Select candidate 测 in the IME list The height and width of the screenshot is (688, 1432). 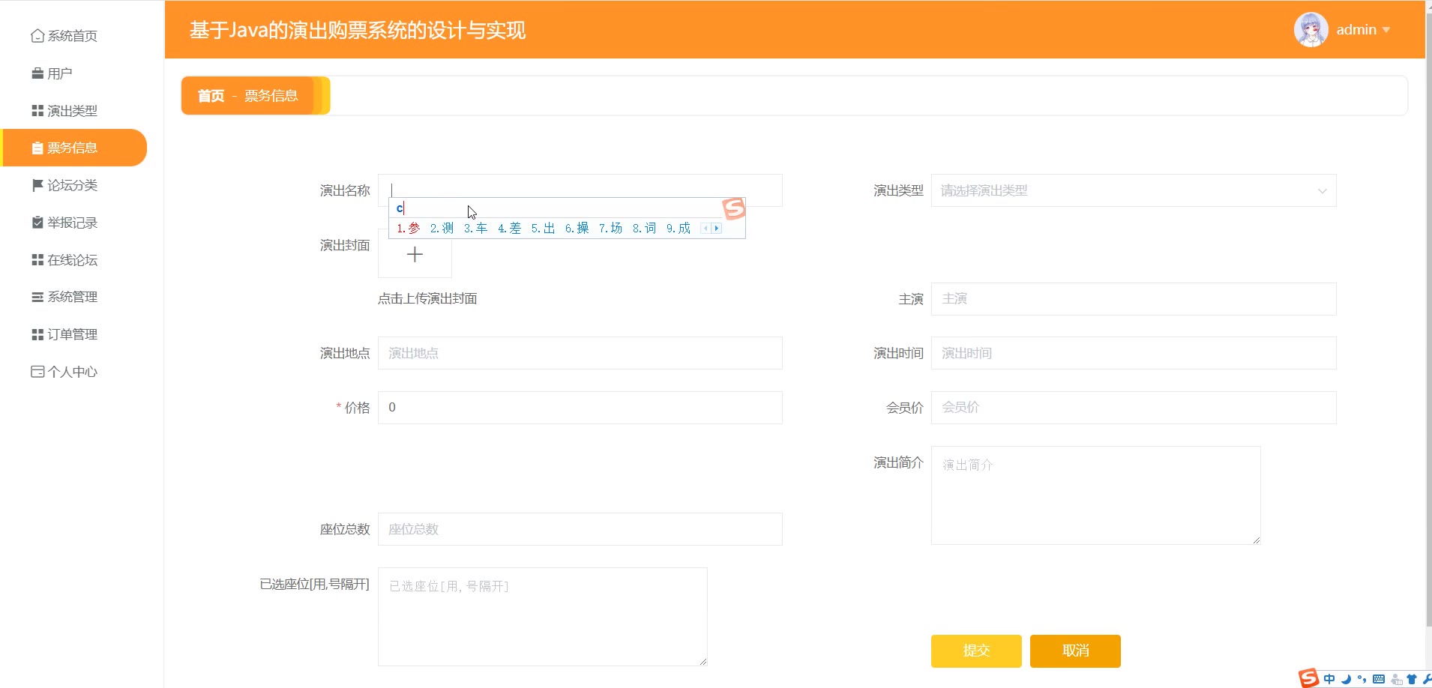[442, 229]
